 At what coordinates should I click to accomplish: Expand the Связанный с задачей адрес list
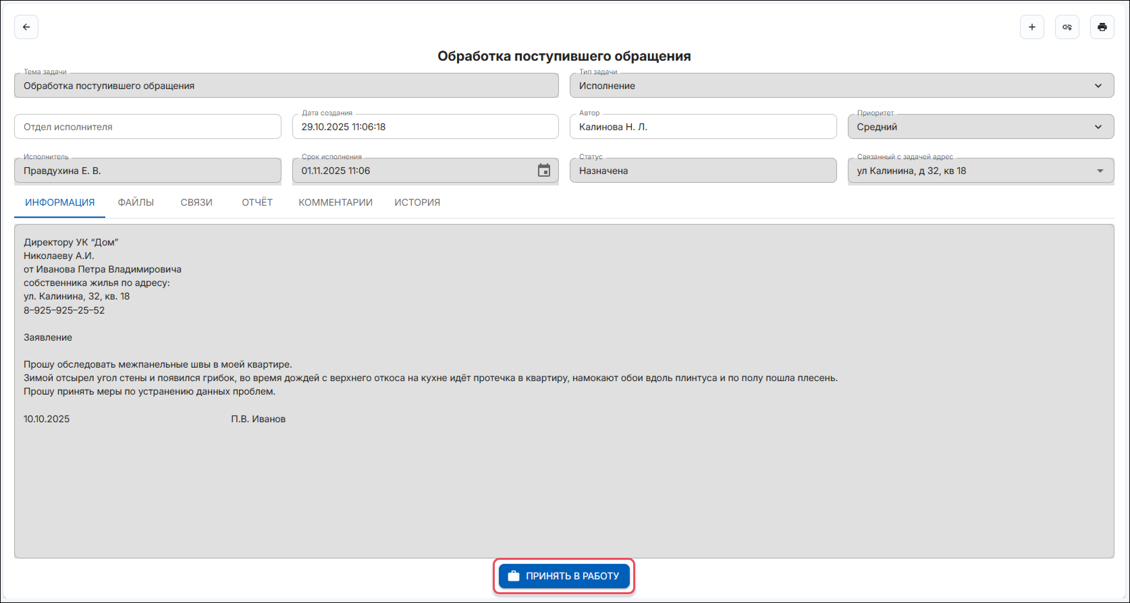click(1100, 170)
